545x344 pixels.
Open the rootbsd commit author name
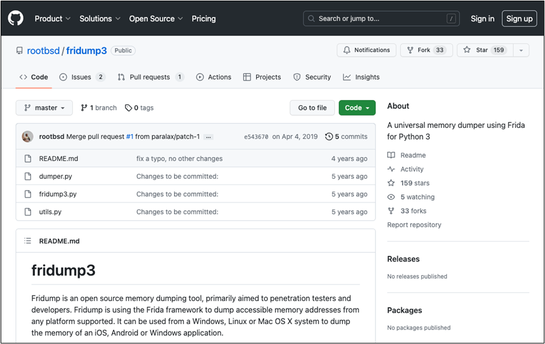tap(52, 137)
